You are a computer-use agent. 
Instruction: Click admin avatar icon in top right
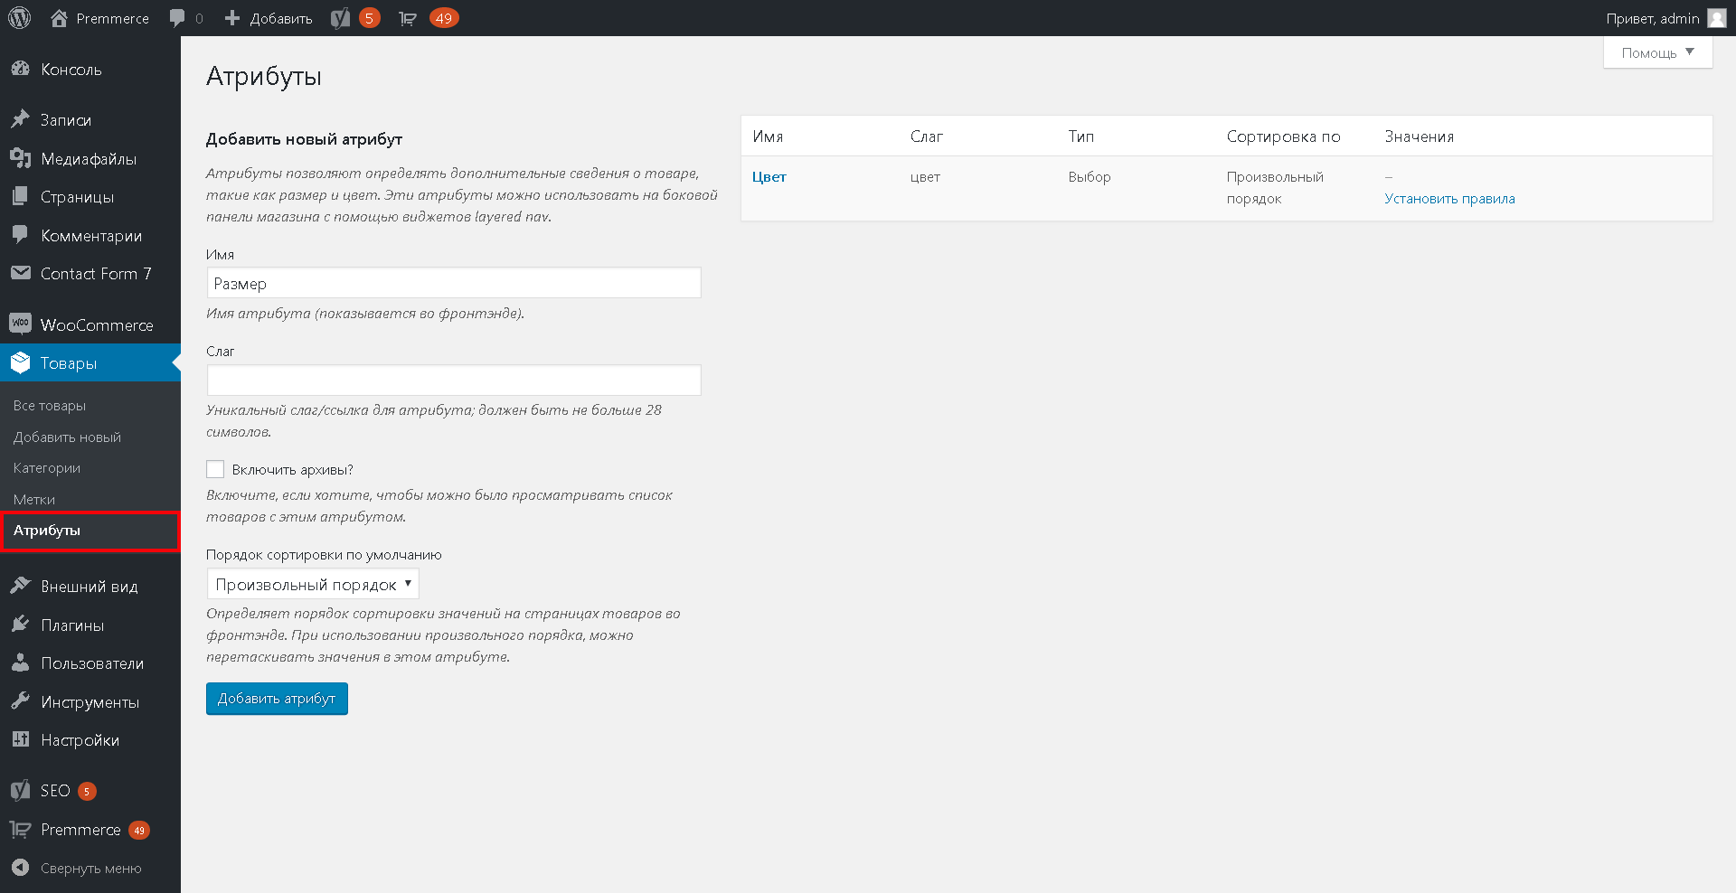[x=1716, y=18]
